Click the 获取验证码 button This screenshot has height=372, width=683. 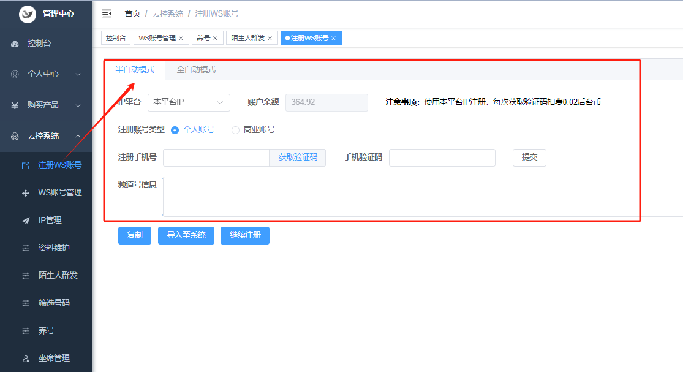(x=298, y=158)
